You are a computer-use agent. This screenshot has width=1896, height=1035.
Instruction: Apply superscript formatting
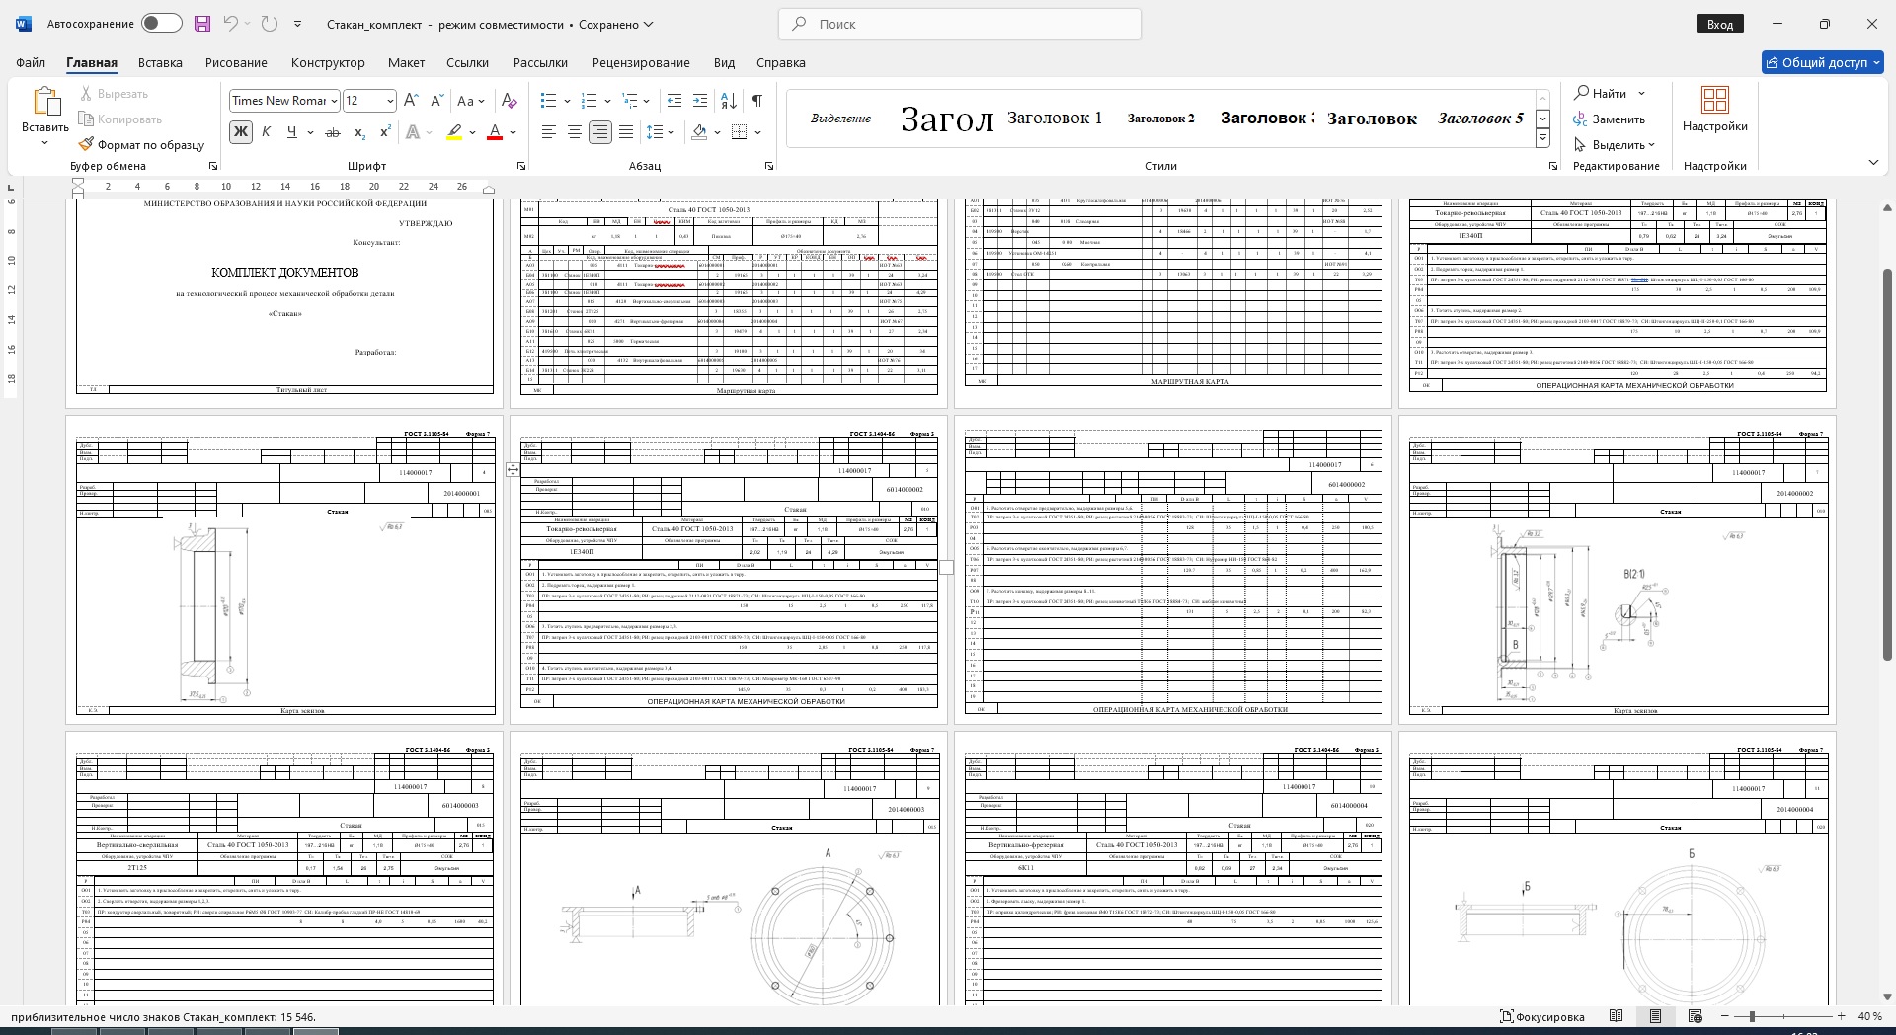(x=385, y=131)
